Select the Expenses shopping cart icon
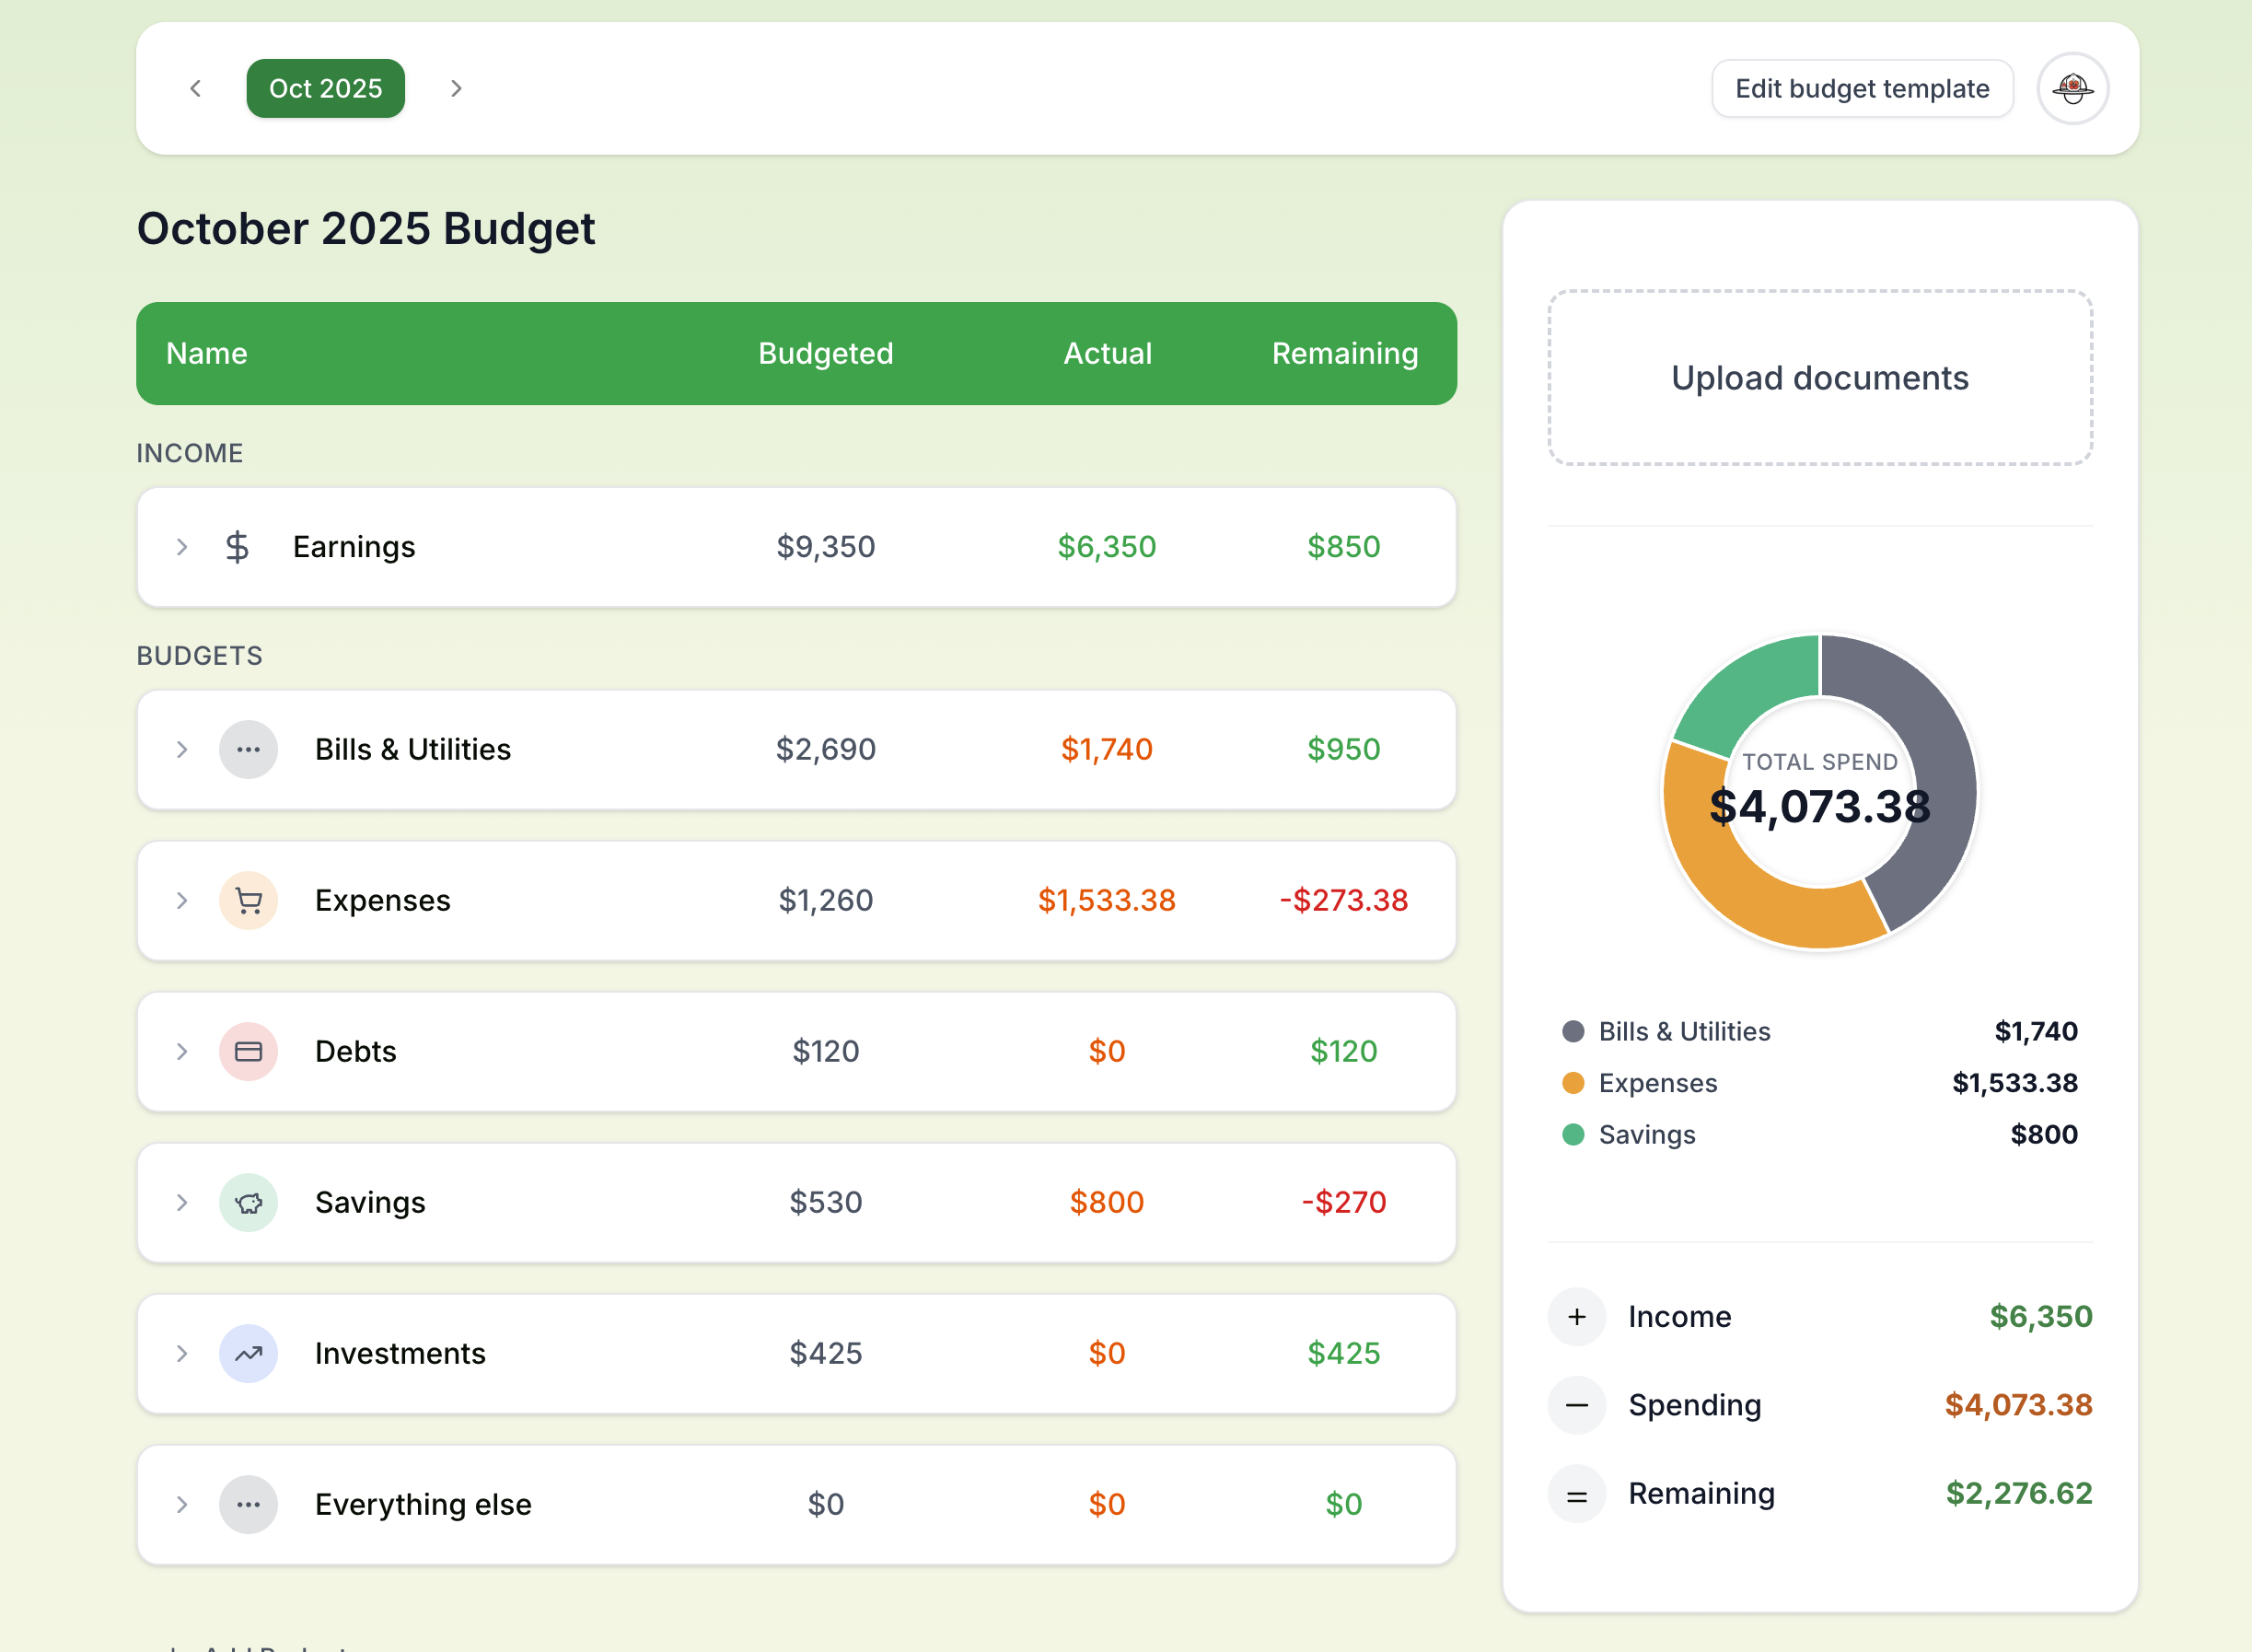The width and height of the screenshot is (2252, 1652). coord(248,900)
